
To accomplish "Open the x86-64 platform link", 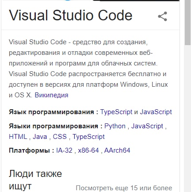I will point(88,150).
